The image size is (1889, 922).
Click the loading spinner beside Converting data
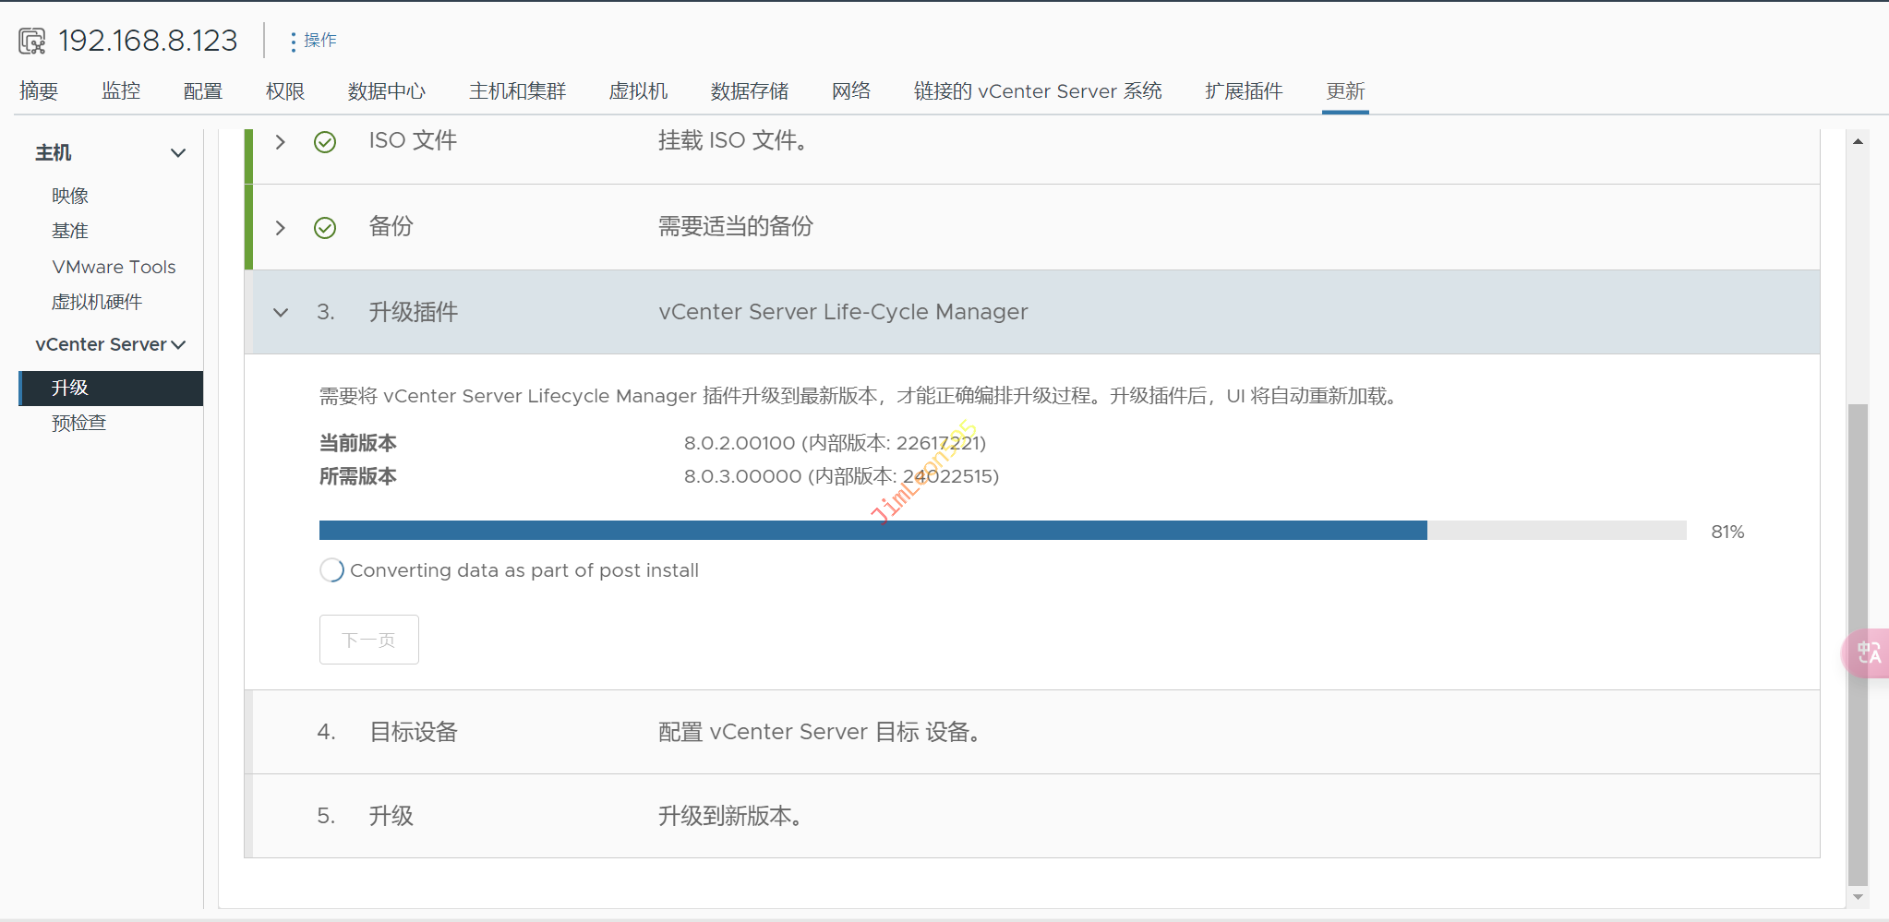(331, 570)
